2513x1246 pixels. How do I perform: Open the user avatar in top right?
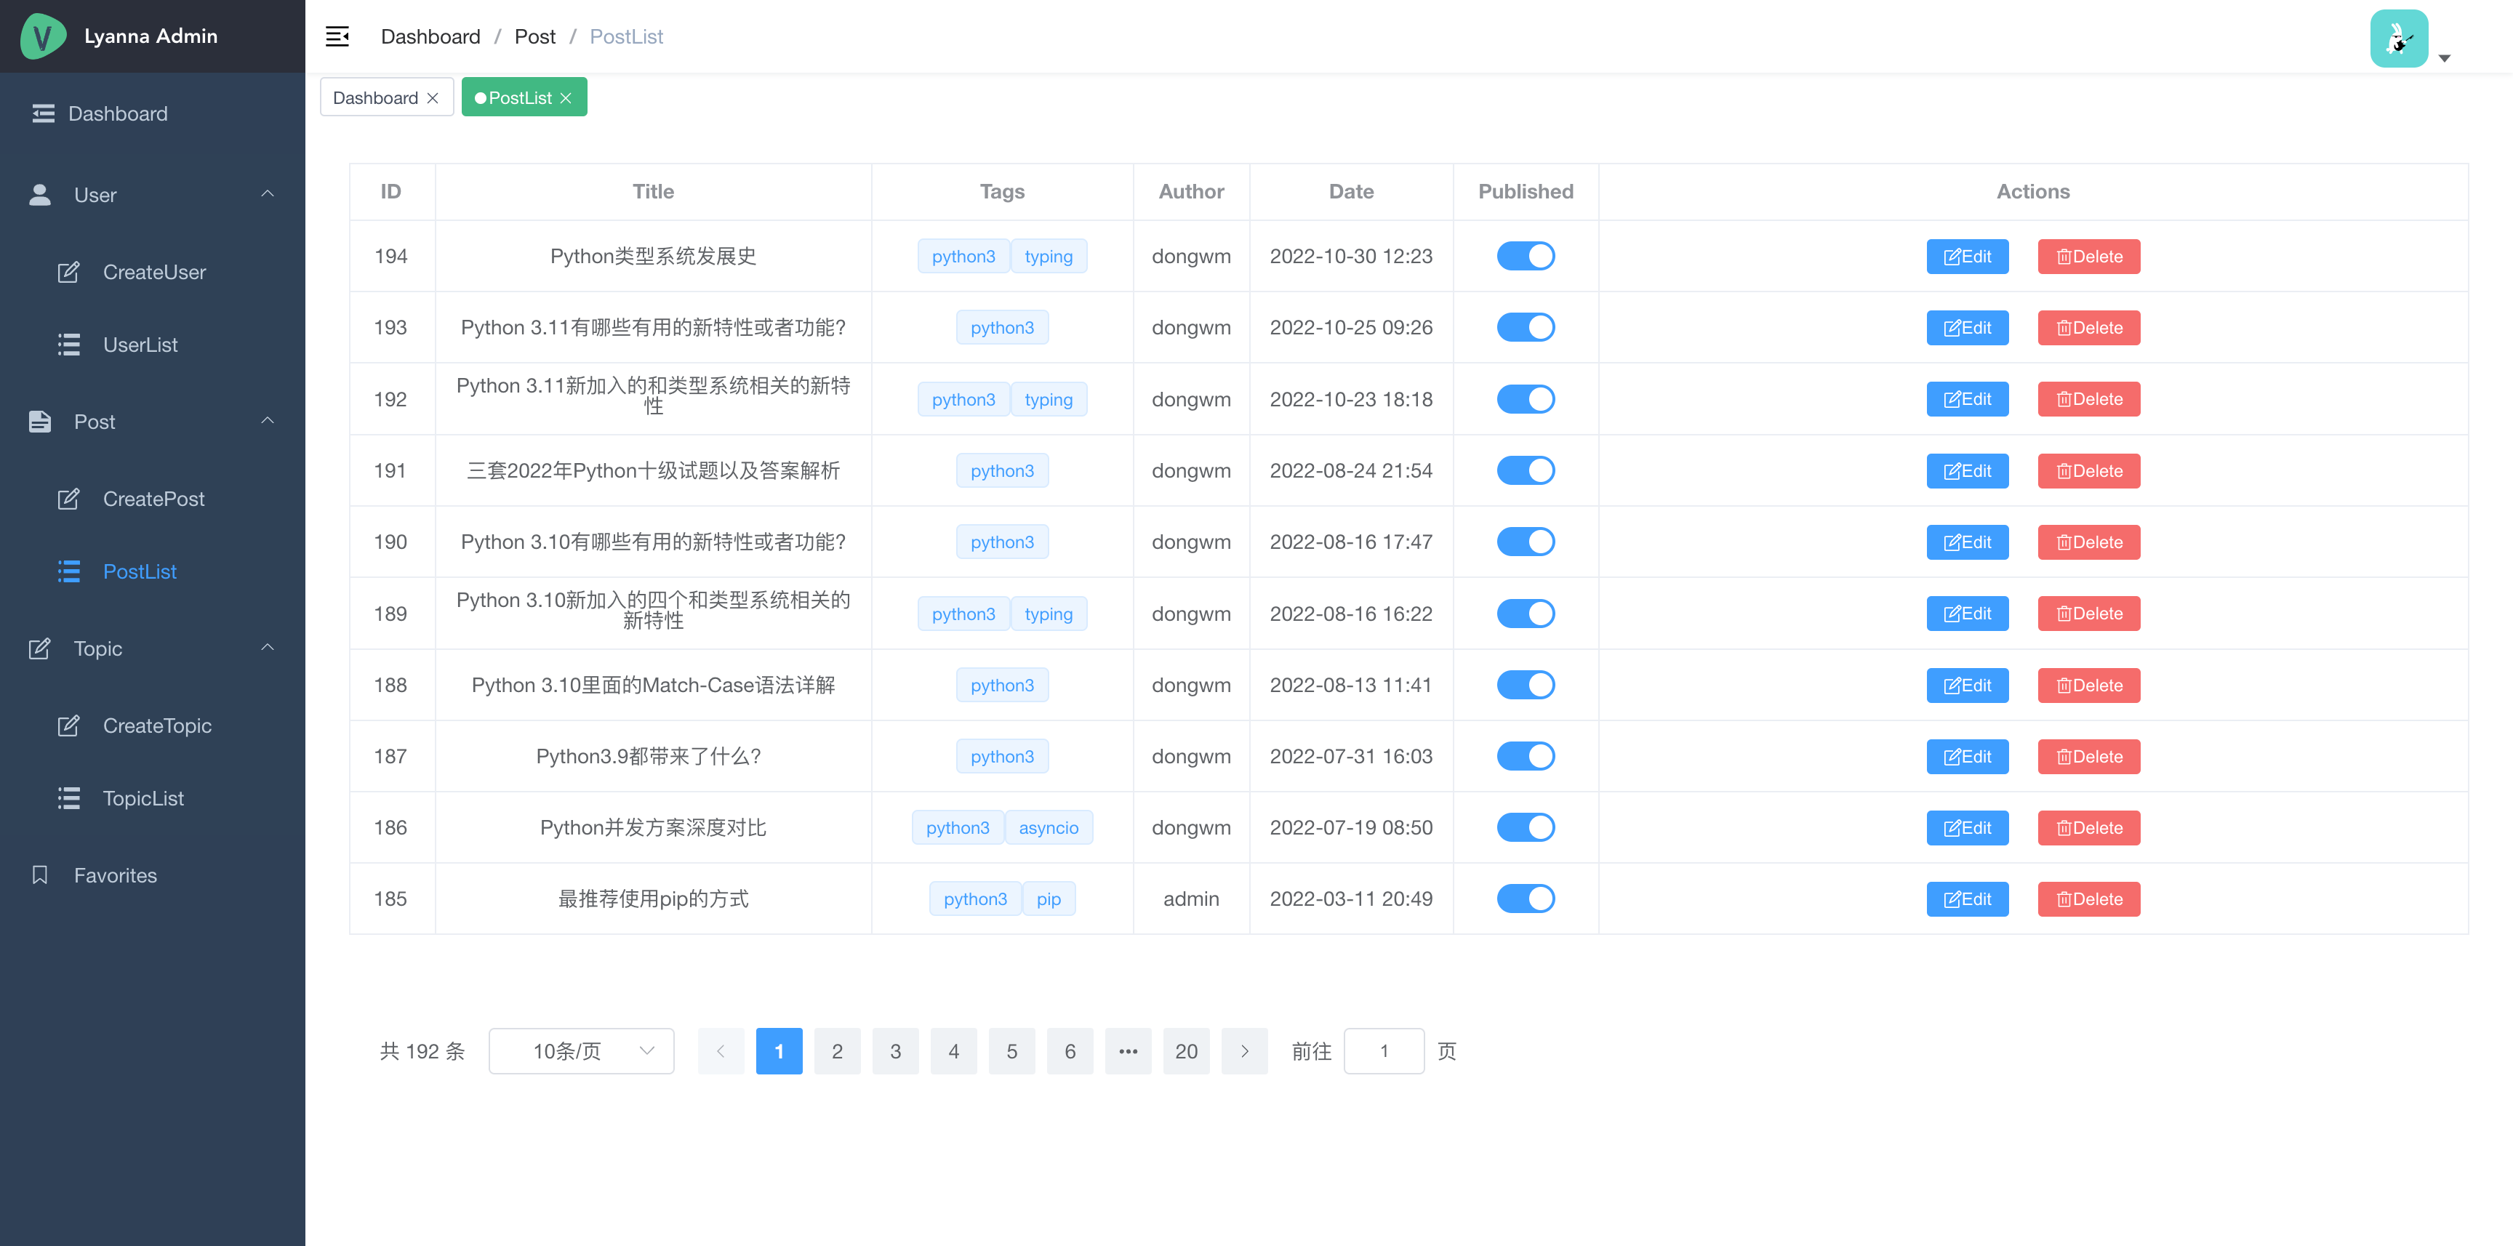tap(2398, 39)
